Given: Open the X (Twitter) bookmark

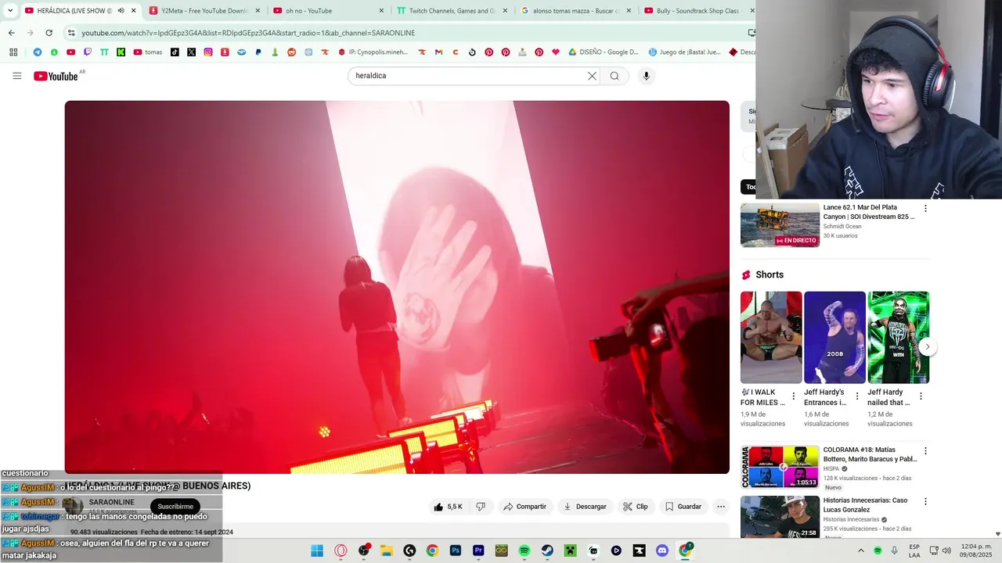Looking at the screenshot, I should click(x=191, y=52).
